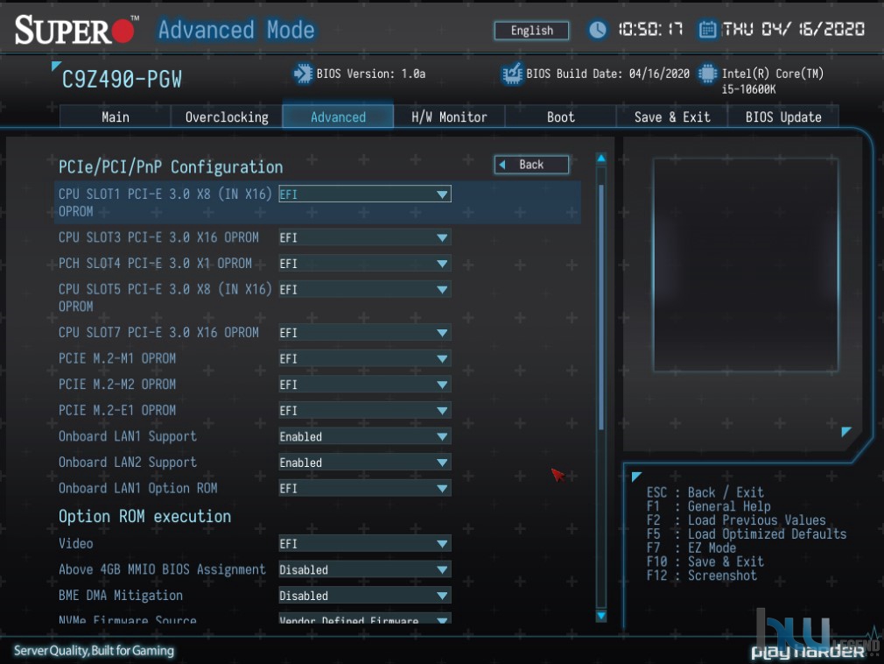Screen dimensions: 884x664
Task: Click the 'F1 : General Help' hint
Action: tap(709, 506)
